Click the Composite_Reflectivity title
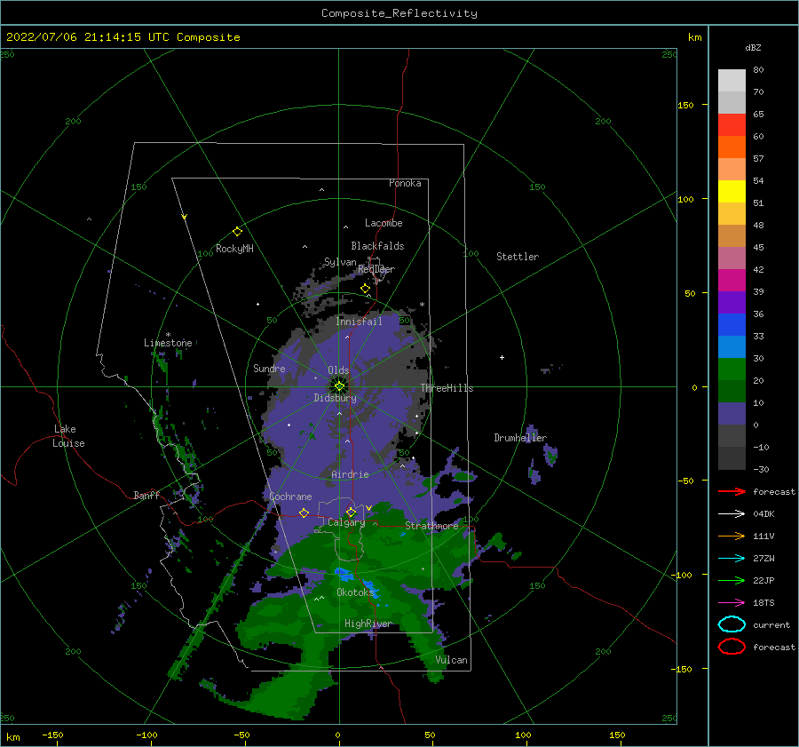This screenshot has height=747, width=799. [x=399, y=13]
